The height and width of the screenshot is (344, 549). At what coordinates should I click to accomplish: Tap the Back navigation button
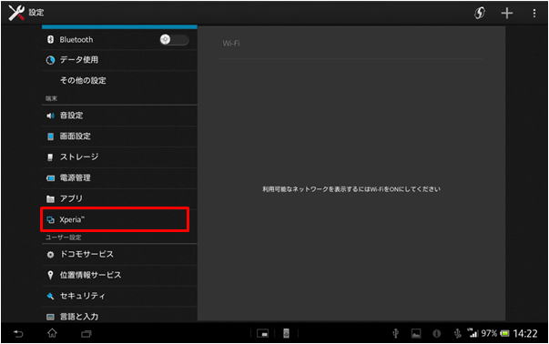click(18, 333)
